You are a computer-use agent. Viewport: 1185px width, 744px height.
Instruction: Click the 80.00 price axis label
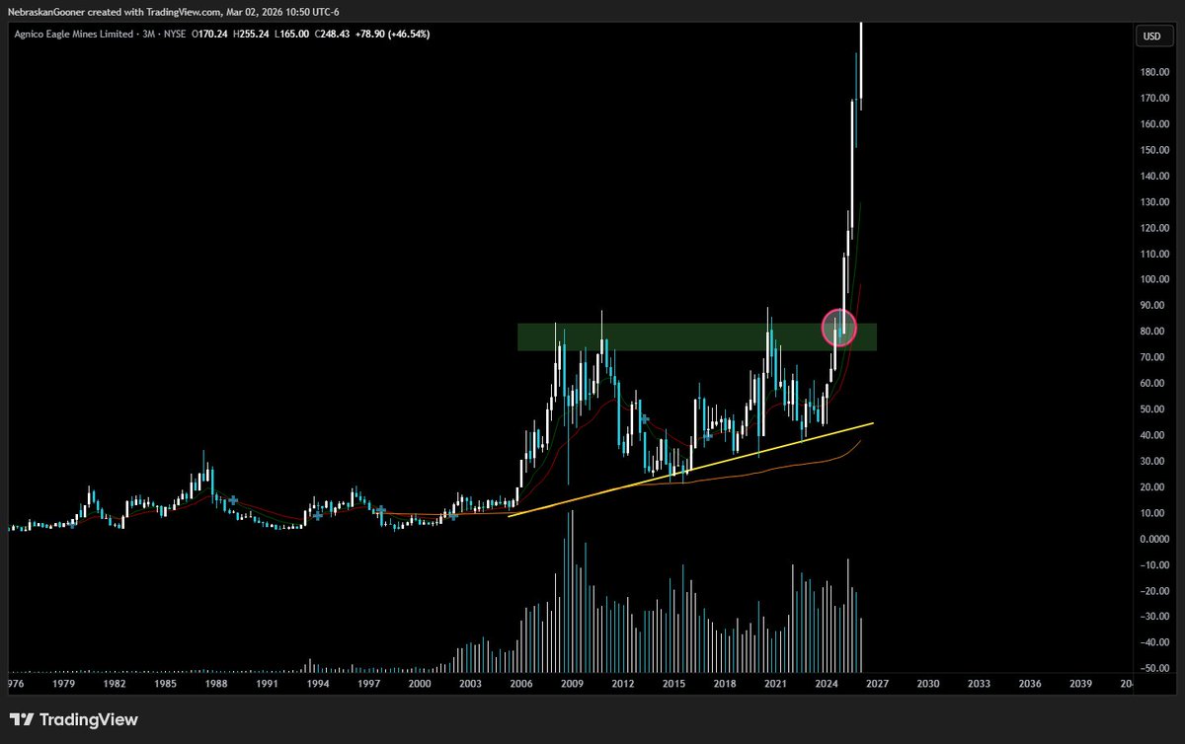tap(1154, 332)
